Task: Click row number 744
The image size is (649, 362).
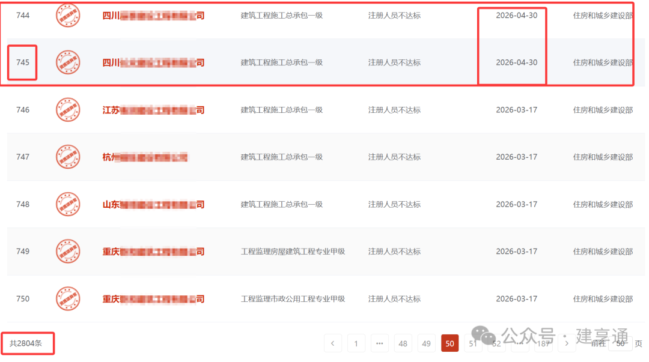Action: point(23,15)
